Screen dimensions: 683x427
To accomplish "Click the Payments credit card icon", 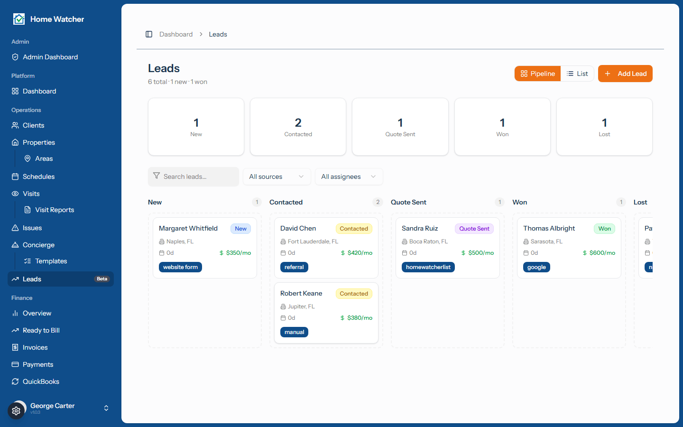I will click(15, 364).
